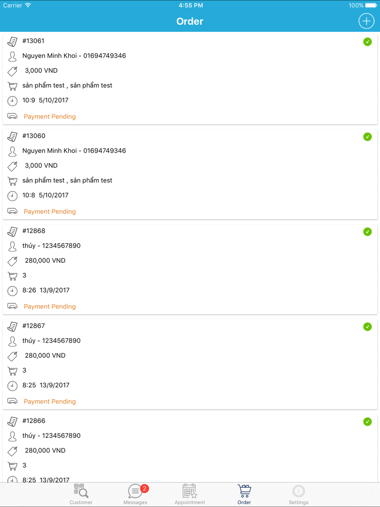Open order #12866 details
The height and width of the screenshot is (507, 380).
coord(33,421)
